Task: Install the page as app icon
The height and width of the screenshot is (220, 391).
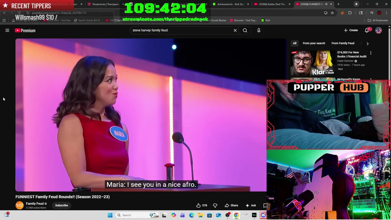Action: pos(326,13)
